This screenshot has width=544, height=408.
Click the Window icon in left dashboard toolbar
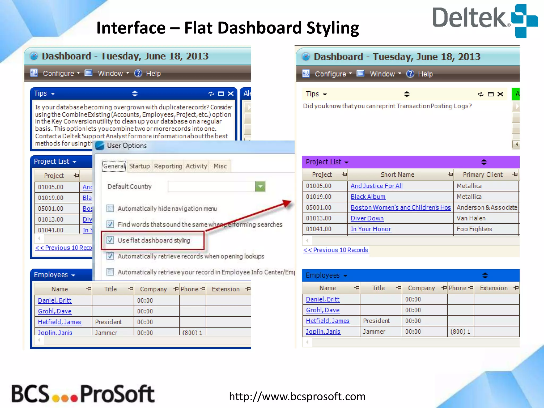point(88,73)
